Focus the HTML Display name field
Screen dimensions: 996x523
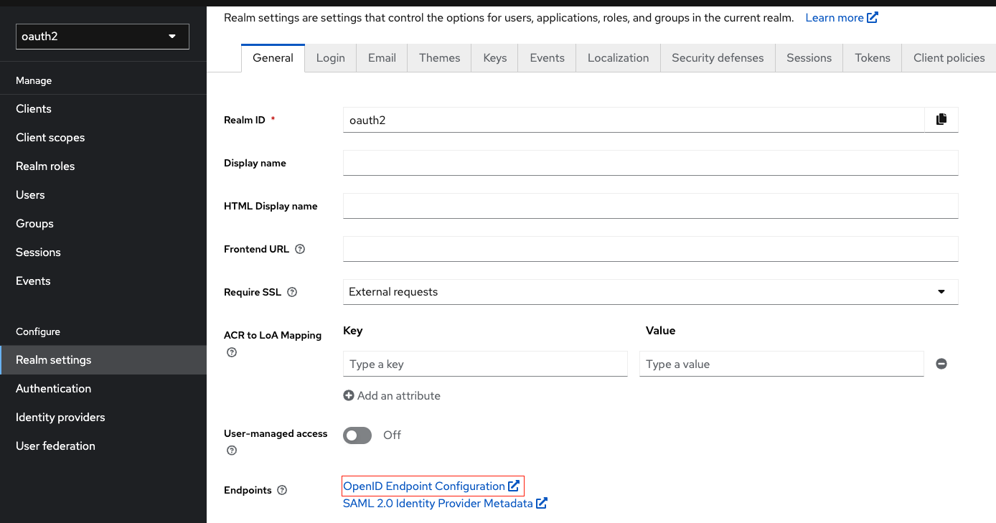click(x=651, y=206)
